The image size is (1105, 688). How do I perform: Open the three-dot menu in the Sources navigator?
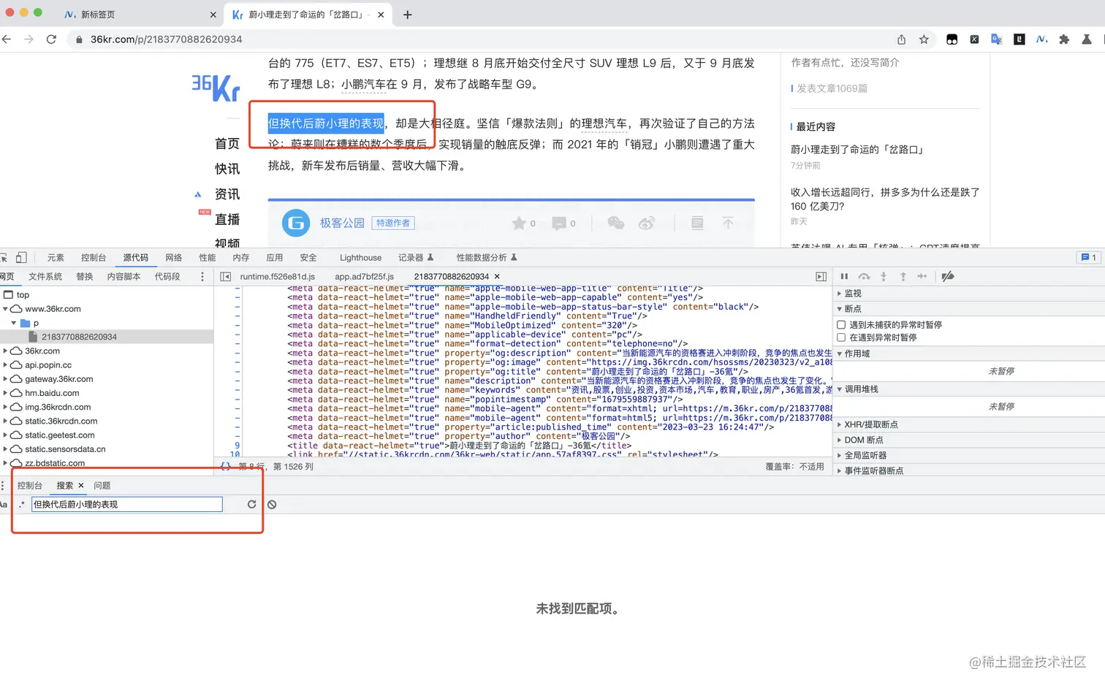point(202,276)
